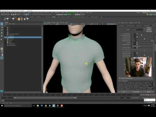Switch to four-view viewport layout

click(2, 52)
